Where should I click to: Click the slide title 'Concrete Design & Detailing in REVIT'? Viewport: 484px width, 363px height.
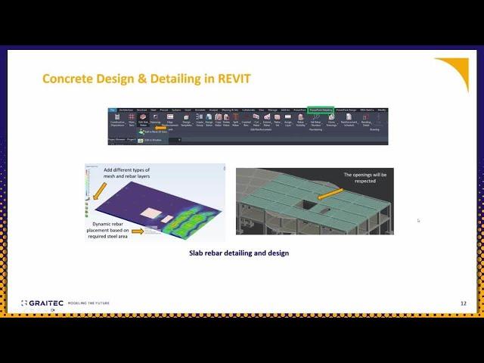(x=146, y=79)
